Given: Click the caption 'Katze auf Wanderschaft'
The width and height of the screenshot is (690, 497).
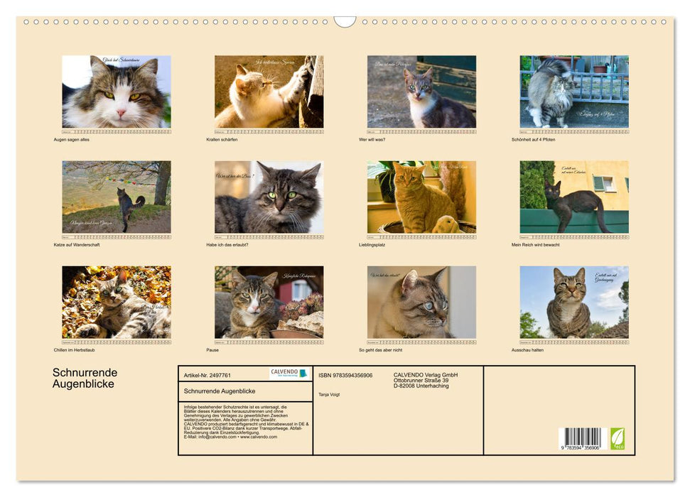Looking at the screenshot, I should click(x=77, y=244).
